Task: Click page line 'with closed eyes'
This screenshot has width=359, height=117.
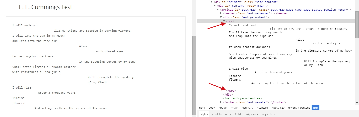Action: click(x=110, y=51)
